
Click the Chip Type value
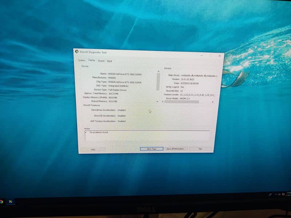[x=125, y=82]
